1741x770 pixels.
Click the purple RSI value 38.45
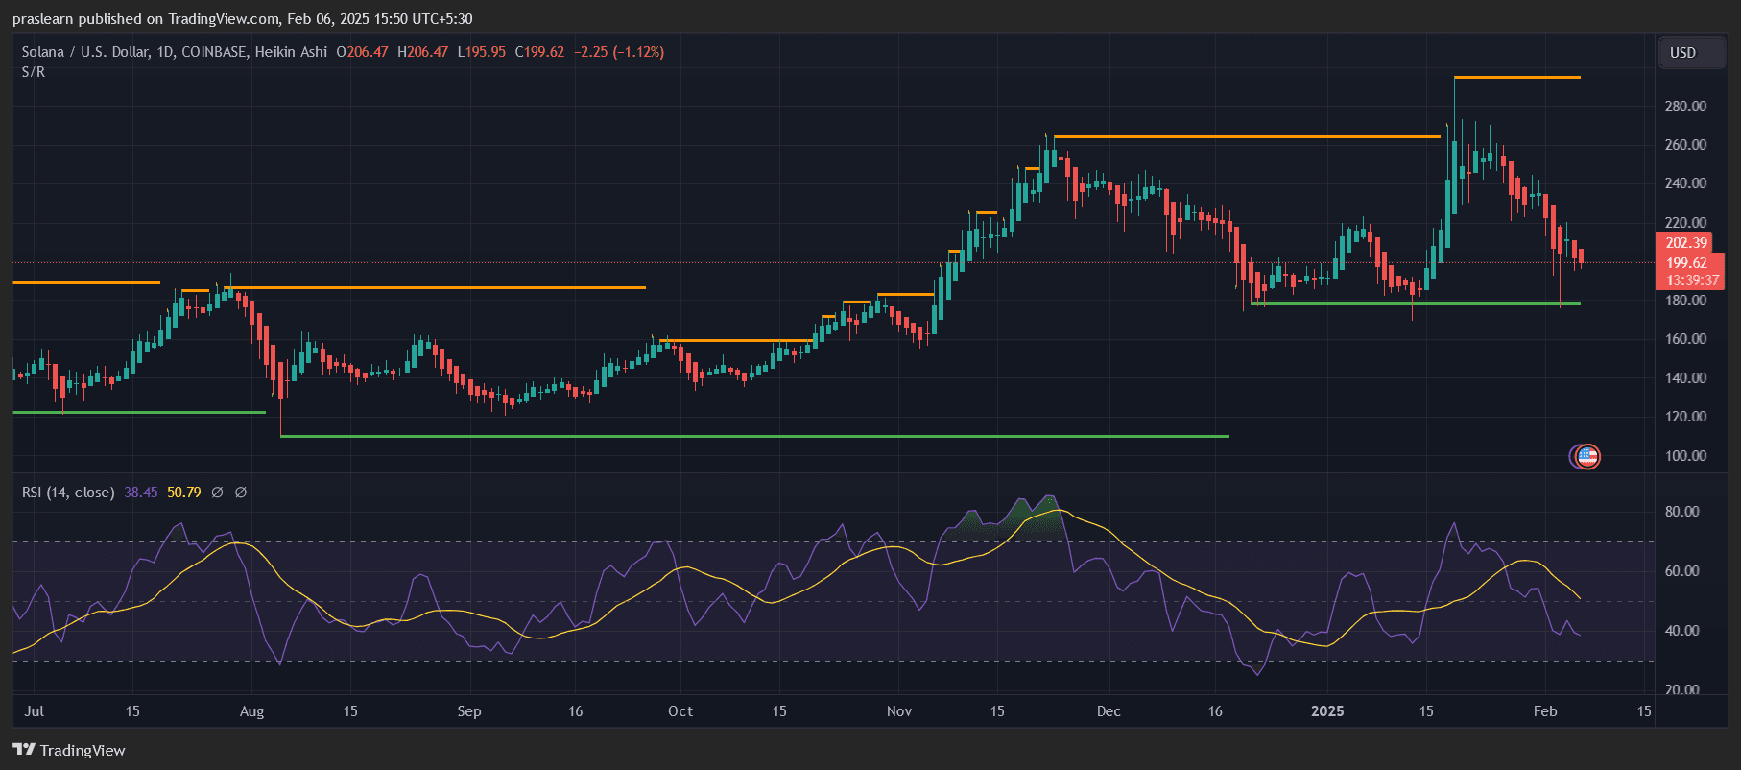click(x=140, y=493)
